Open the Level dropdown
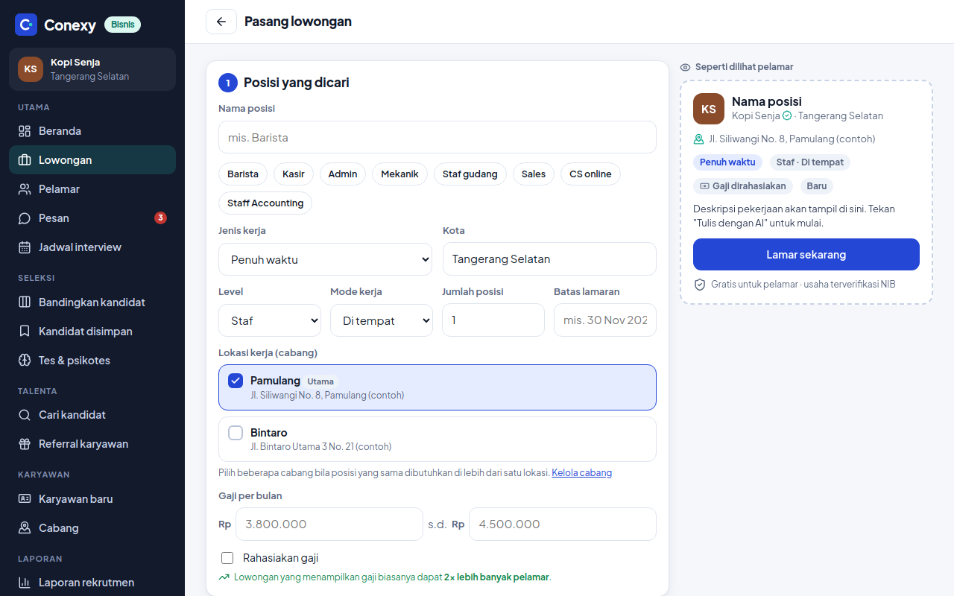Image resolution: width=954 pixels, height=596 pixels. point(270,320)
